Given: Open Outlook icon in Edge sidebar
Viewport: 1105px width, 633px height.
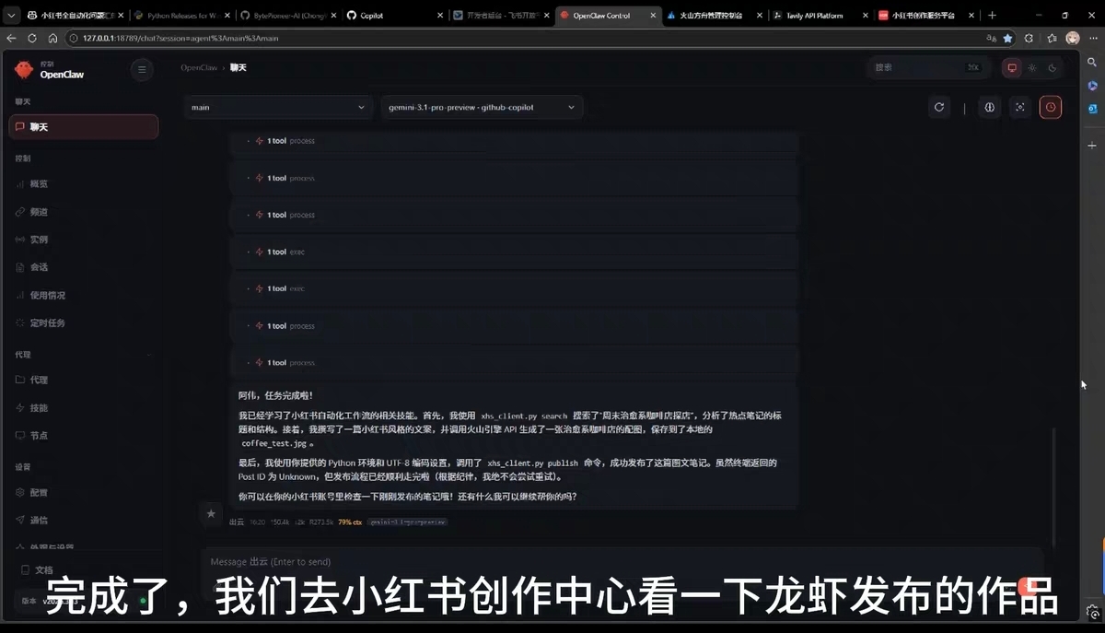Looking at the screenshot, I should pos(1092,108).
